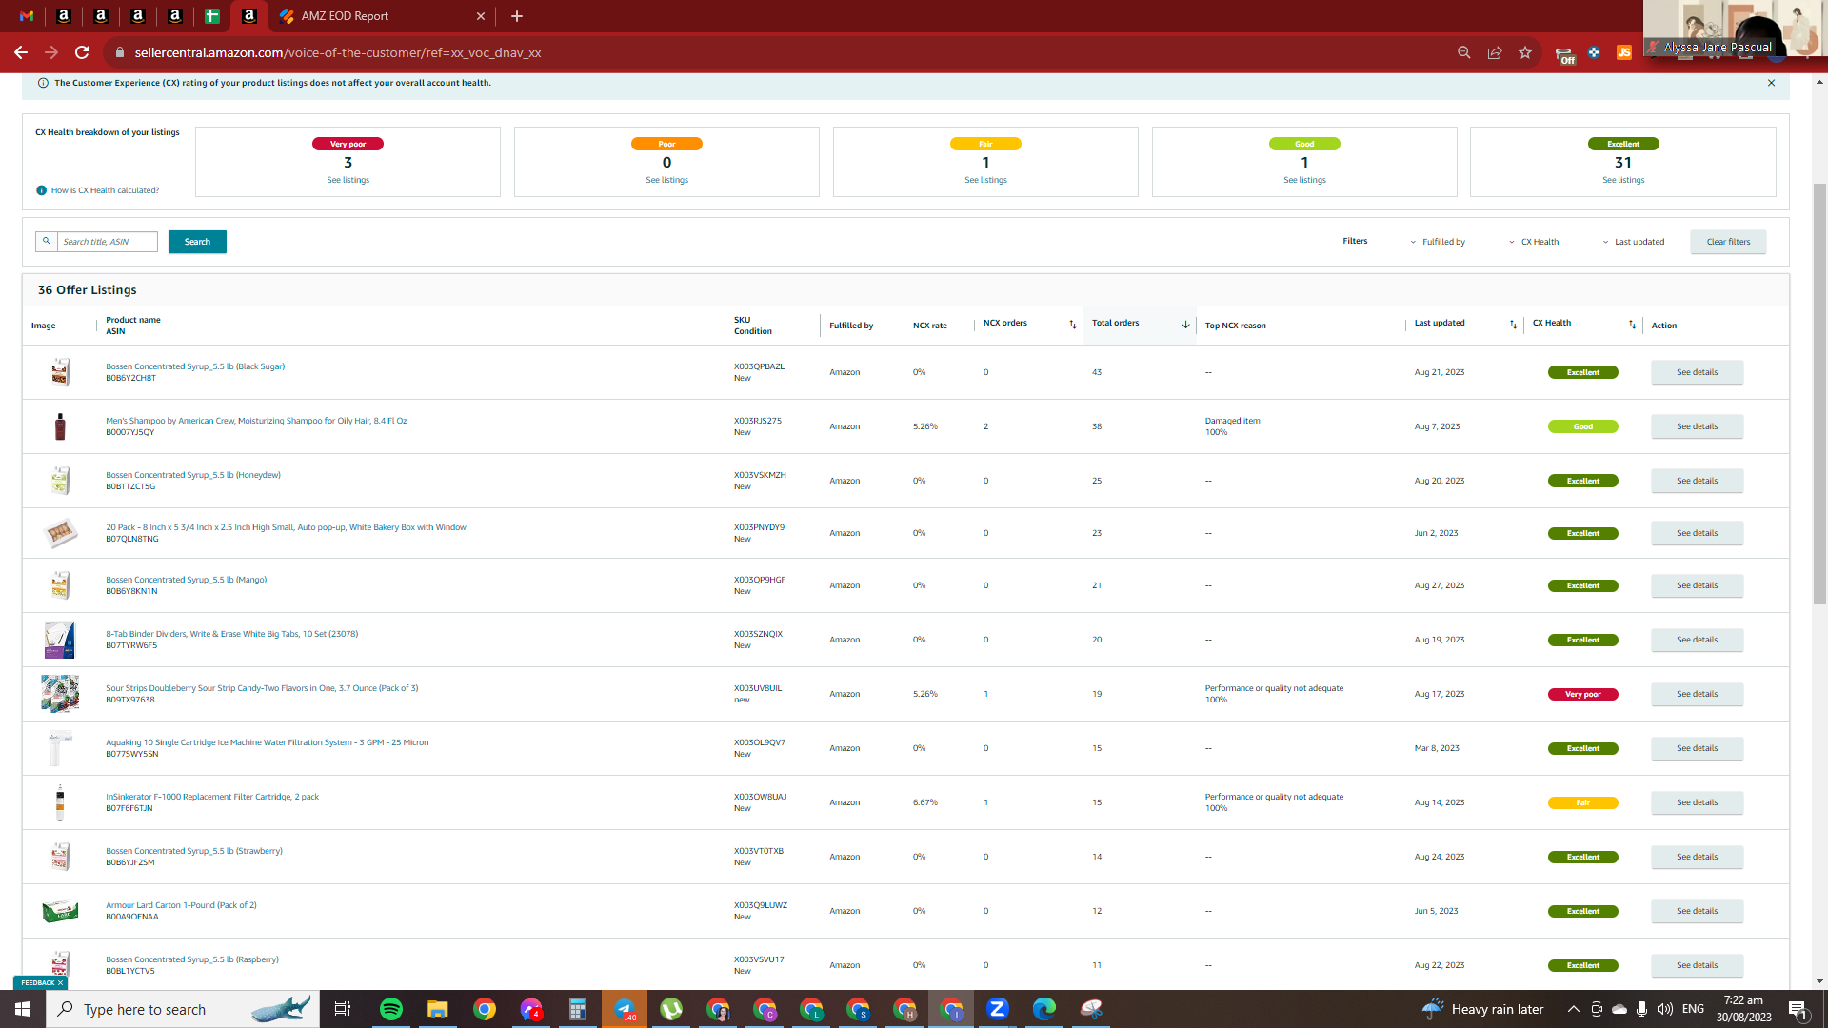Click the Search title, ASIN input field

(x=108, y=242)
